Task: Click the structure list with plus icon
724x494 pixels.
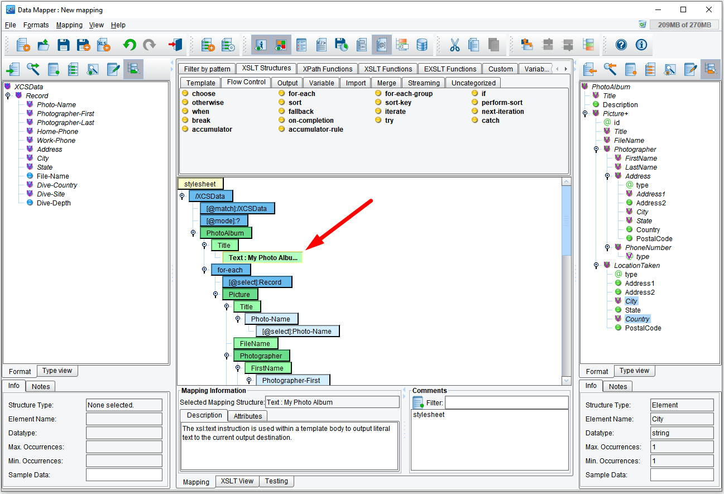Action: click(208, 45)
